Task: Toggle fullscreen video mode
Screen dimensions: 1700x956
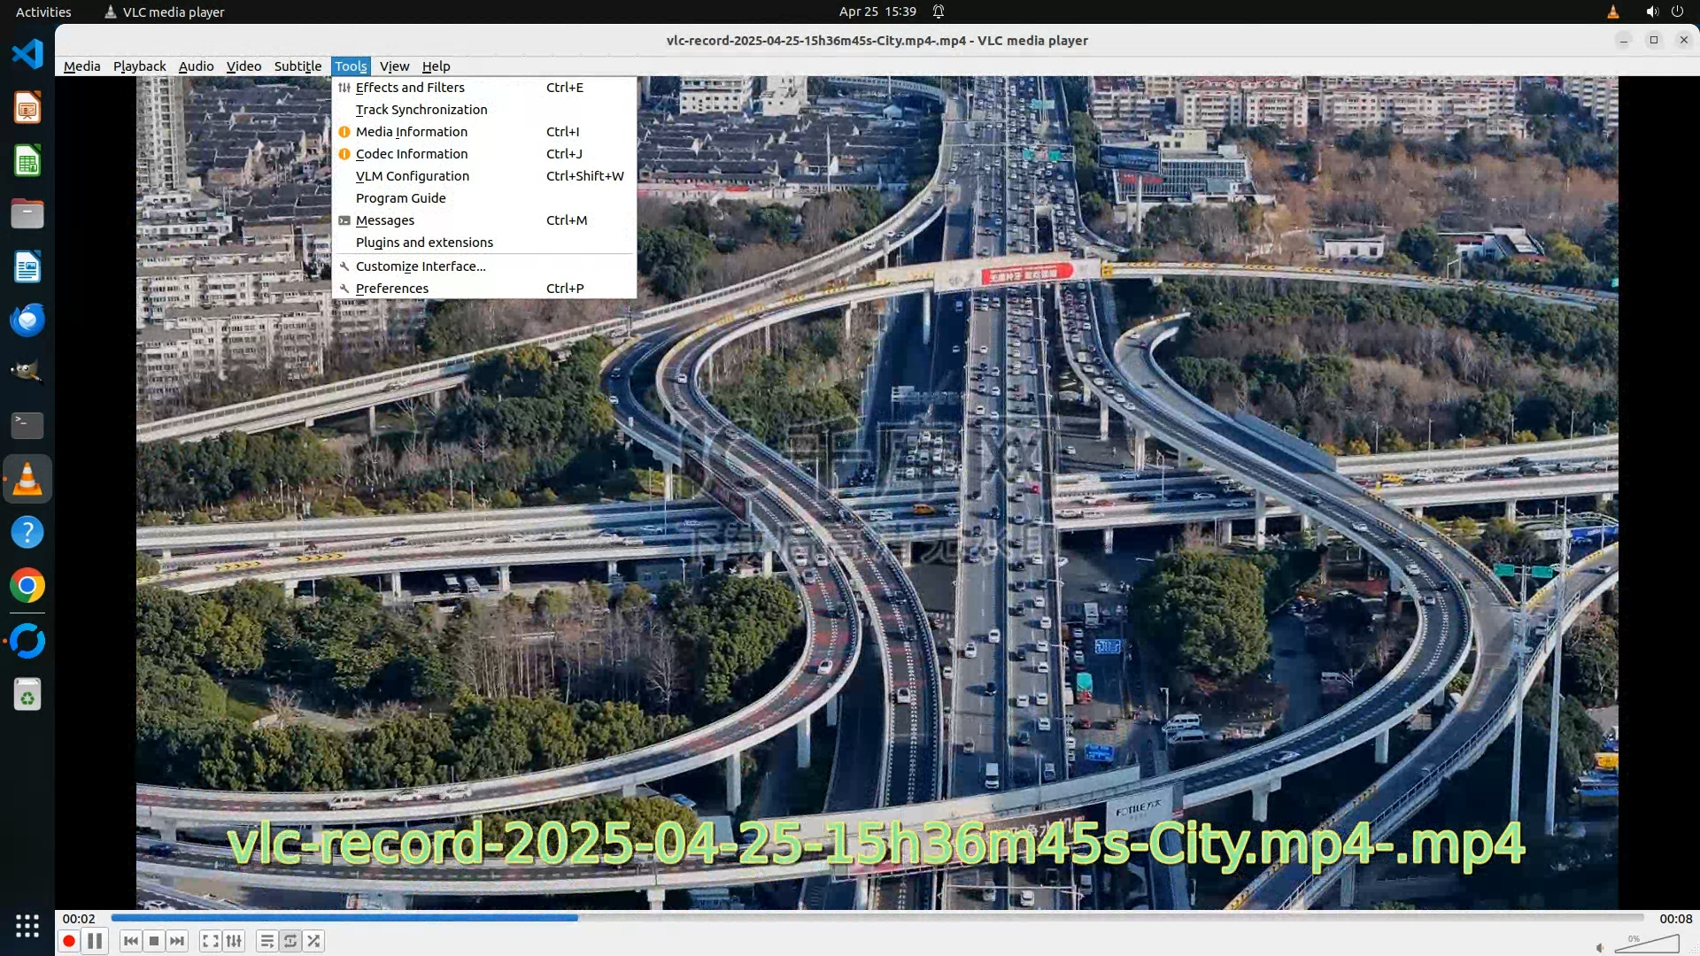Action: (210, 941)
